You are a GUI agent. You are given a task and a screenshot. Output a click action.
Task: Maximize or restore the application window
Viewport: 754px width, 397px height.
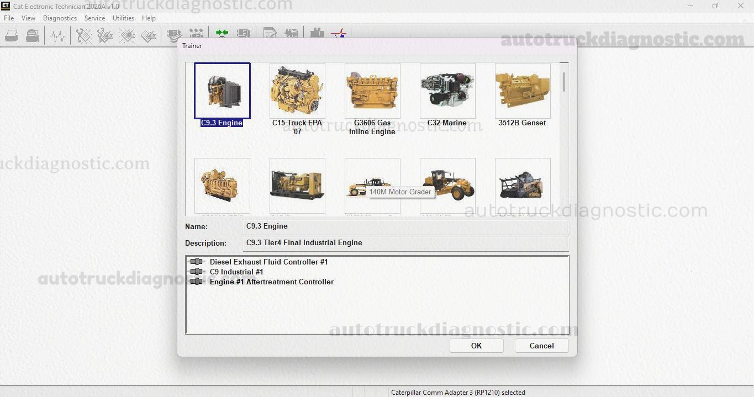tap(715, 6)
